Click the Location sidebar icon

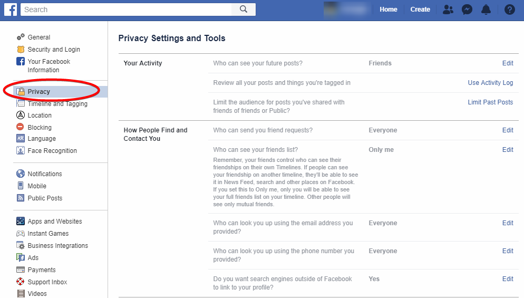click(x=21, y=116)
